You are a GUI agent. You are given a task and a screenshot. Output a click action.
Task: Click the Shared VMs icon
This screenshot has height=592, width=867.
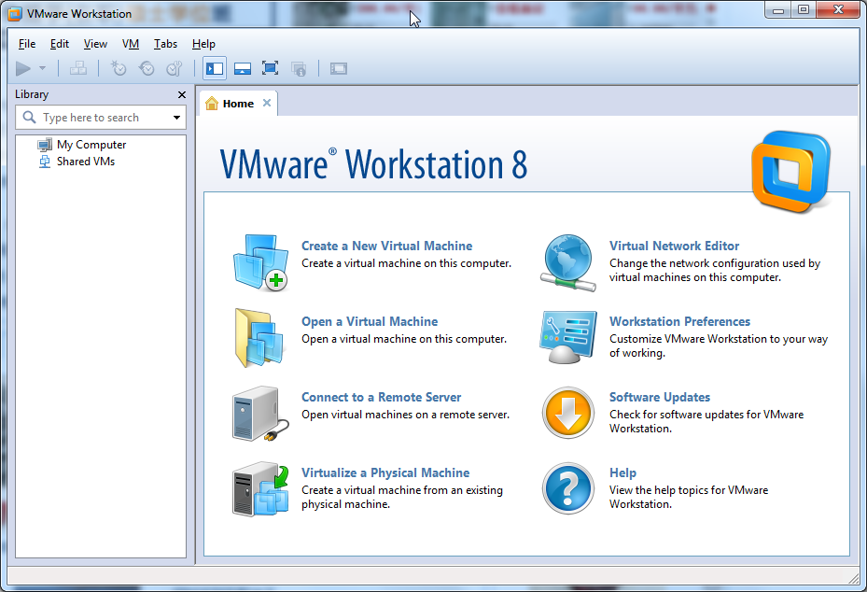tap(45, 162)
